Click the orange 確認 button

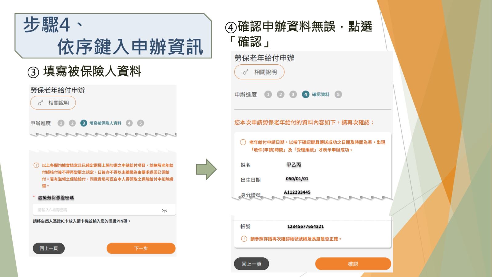[353, 264]
